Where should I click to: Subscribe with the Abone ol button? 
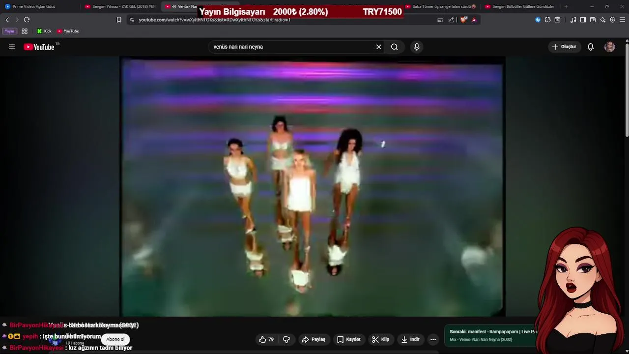(115, 339)
